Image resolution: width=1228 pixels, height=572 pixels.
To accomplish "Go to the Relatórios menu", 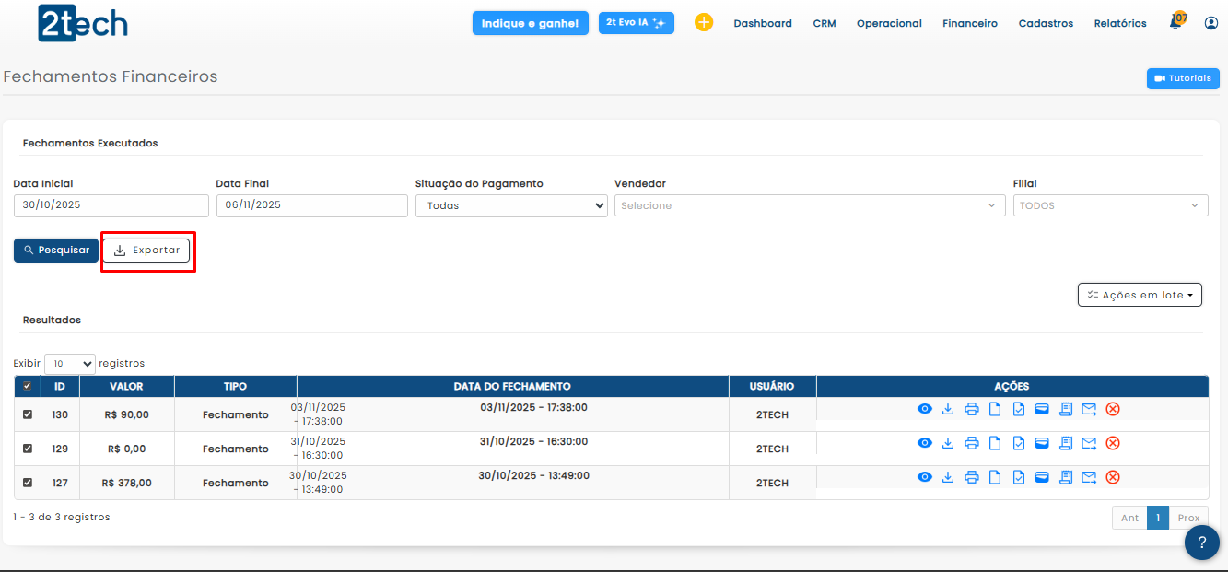I will [1120, 24].
